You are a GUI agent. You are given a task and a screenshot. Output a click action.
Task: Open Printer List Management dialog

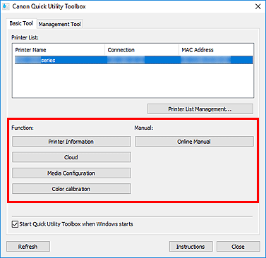200,109
